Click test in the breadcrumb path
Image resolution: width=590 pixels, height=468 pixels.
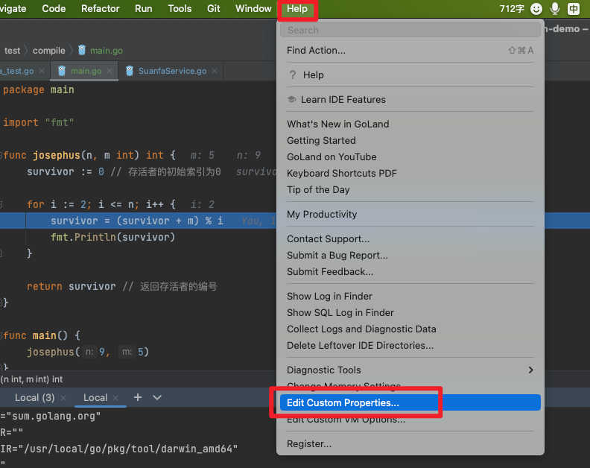12,51
